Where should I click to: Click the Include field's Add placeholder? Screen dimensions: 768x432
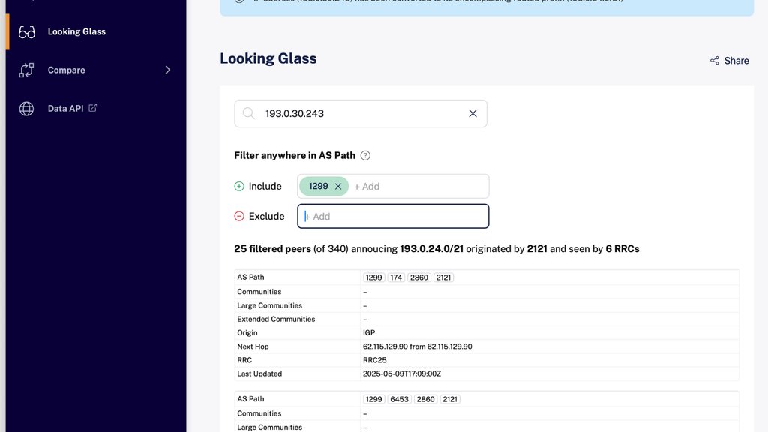(x=367, y=187)
